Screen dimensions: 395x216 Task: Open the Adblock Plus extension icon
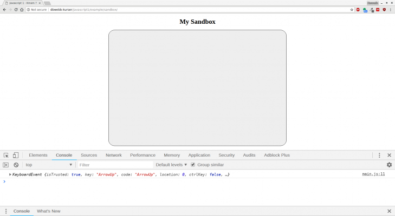pyautogui.click(x=358, y=10)
